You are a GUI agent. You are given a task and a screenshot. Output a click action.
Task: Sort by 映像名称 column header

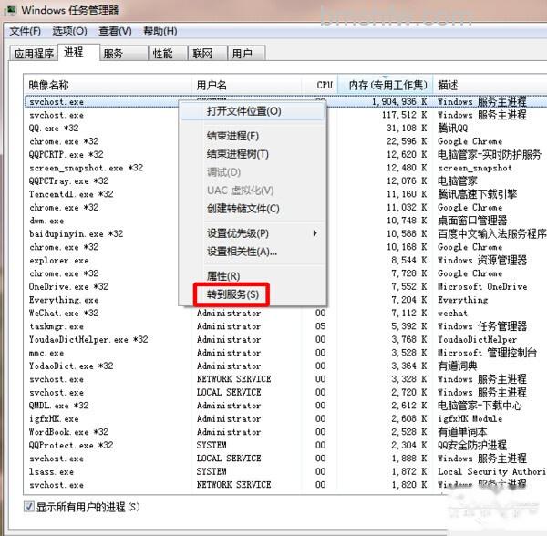108,85
